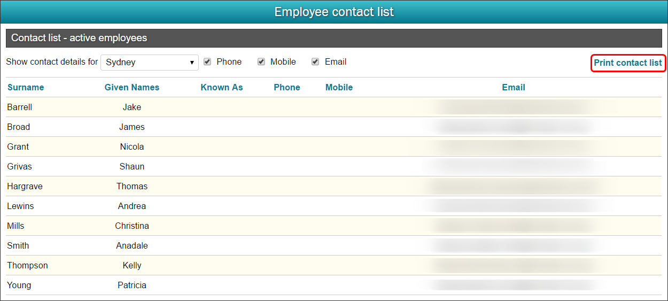668x301 pixels.
Task: Click the Known As column header
Action: 222,88
